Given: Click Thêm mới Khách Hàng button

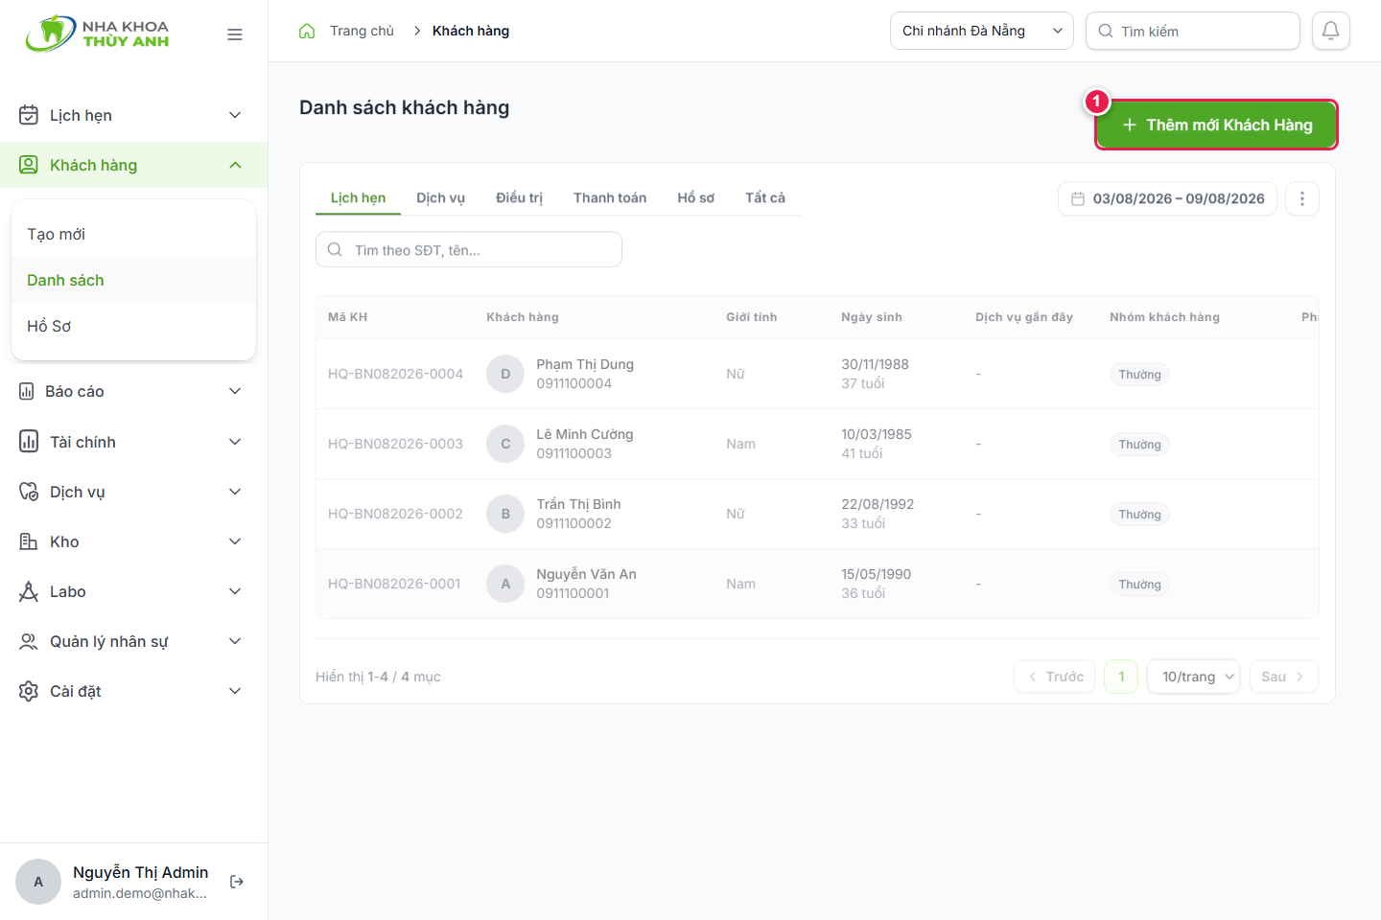Looking at the screenshot, I should (x=1216, y=125).
